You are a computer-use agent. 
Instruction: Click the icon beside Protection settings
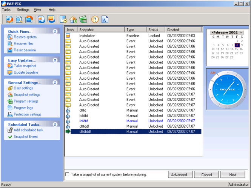[x=10, y=114]
